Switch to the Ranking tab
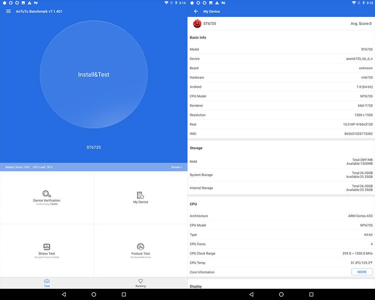Viewport: 375px width, 300px height. pos(141,283)
